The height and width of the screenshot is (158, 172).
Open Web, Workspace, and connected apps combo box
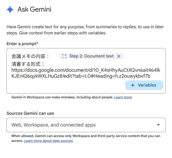81,125
